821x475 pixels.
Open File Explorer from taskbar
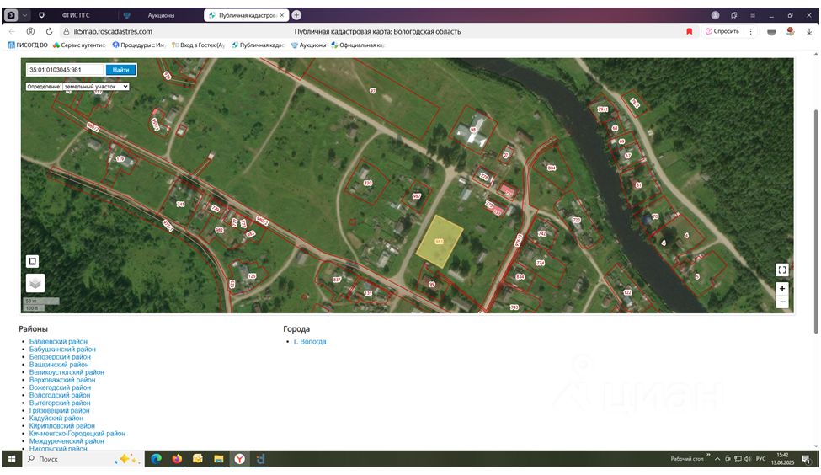pos(218,459)
